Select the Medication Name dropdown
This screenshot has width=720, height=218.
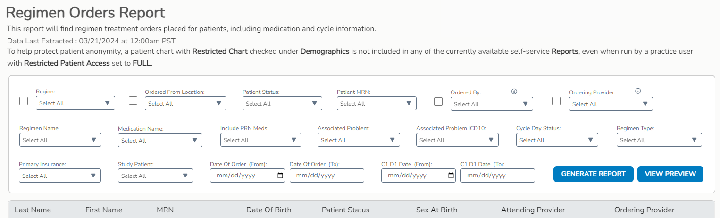point(160,141)
